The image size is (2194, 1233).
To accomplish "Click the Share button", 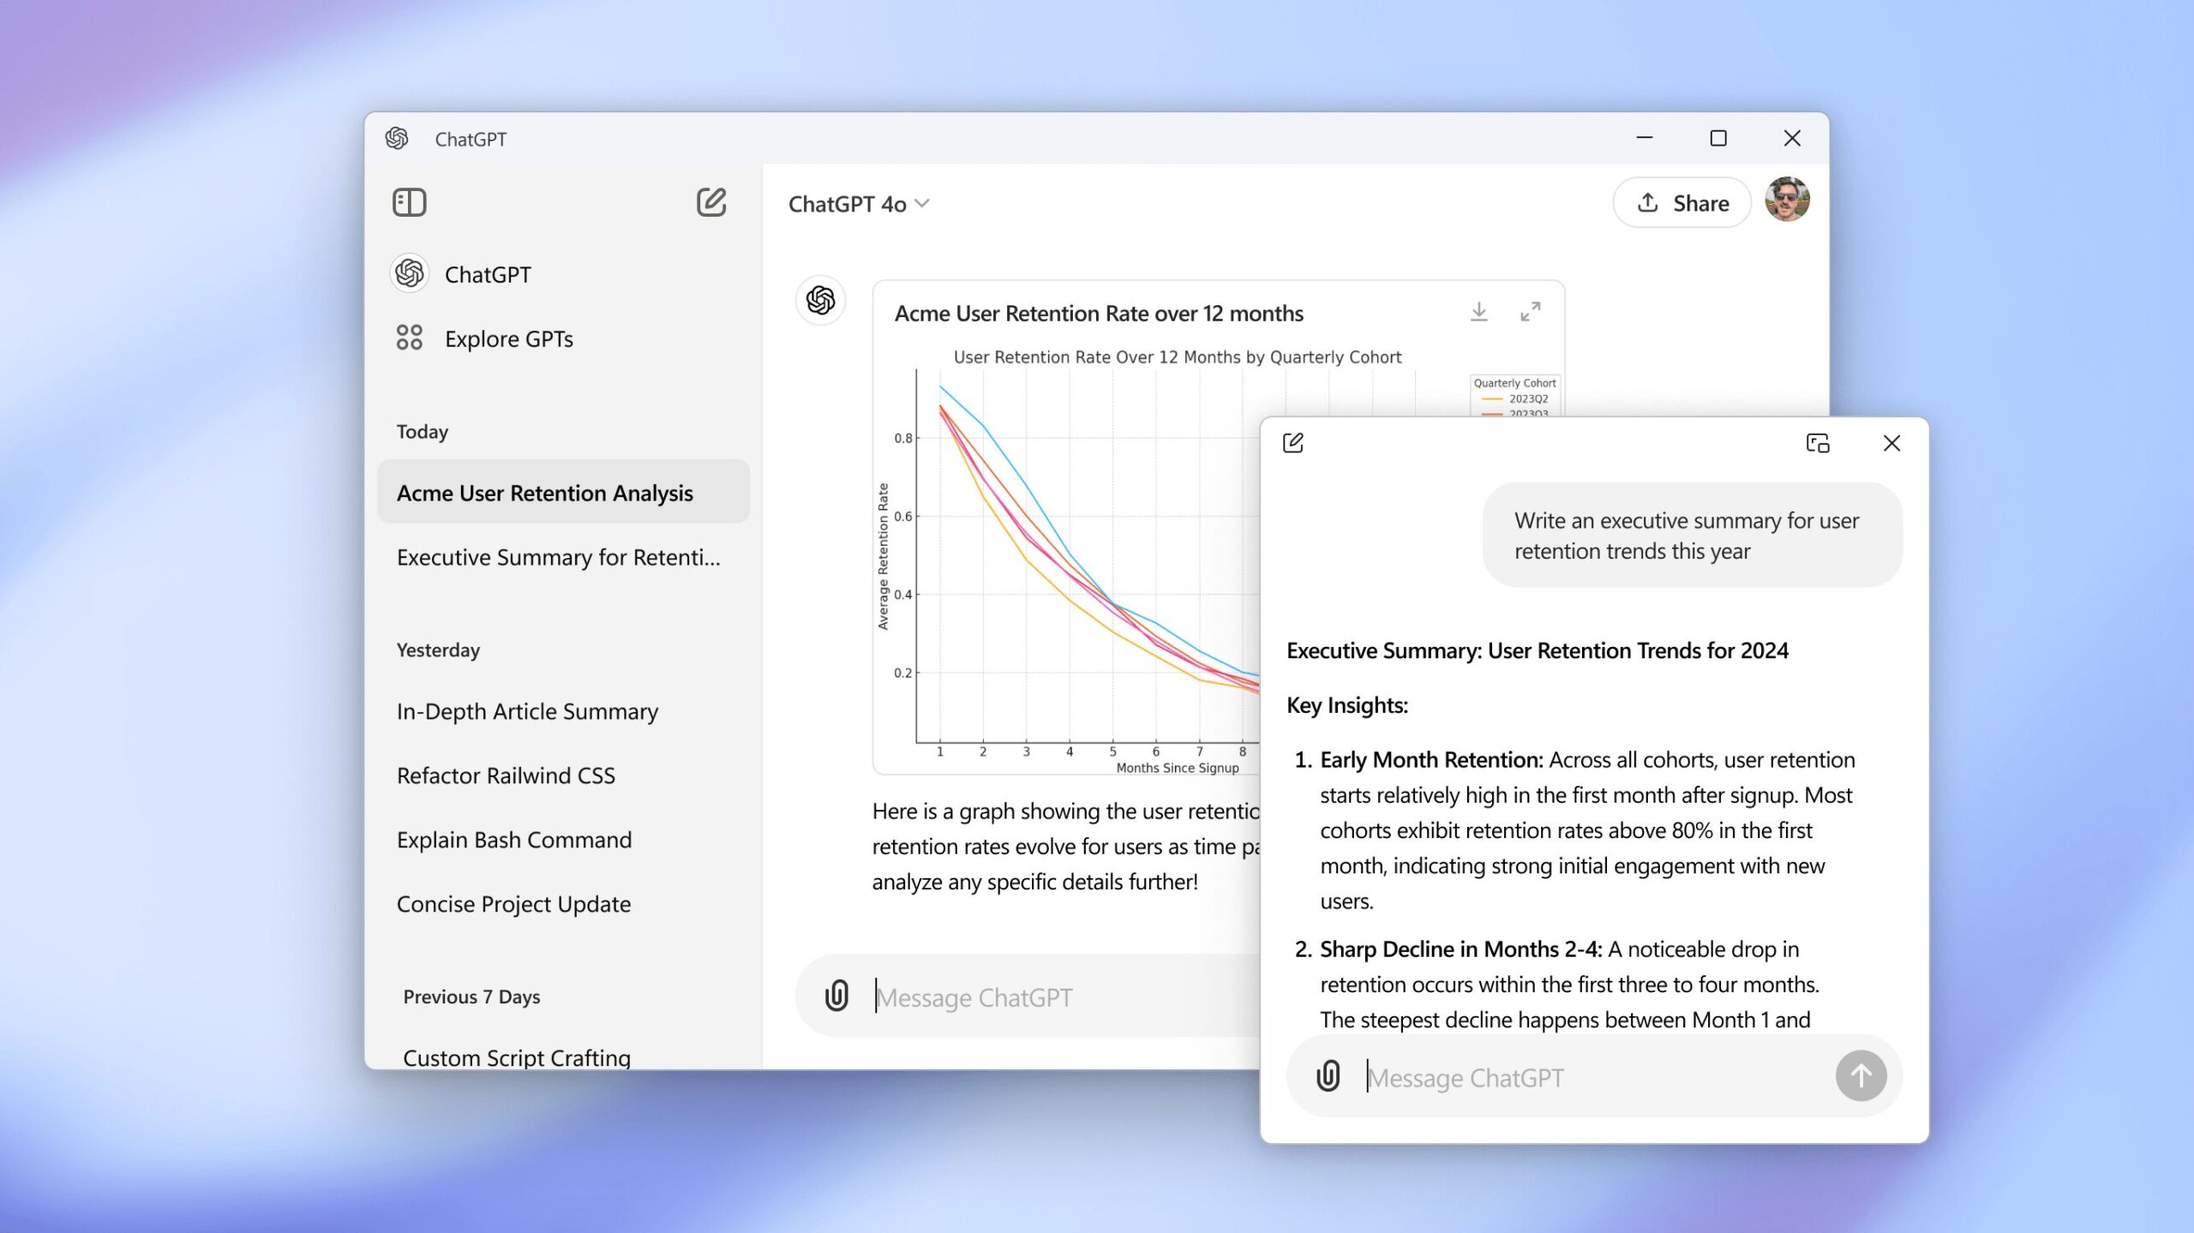I will tap(1683, 203).
